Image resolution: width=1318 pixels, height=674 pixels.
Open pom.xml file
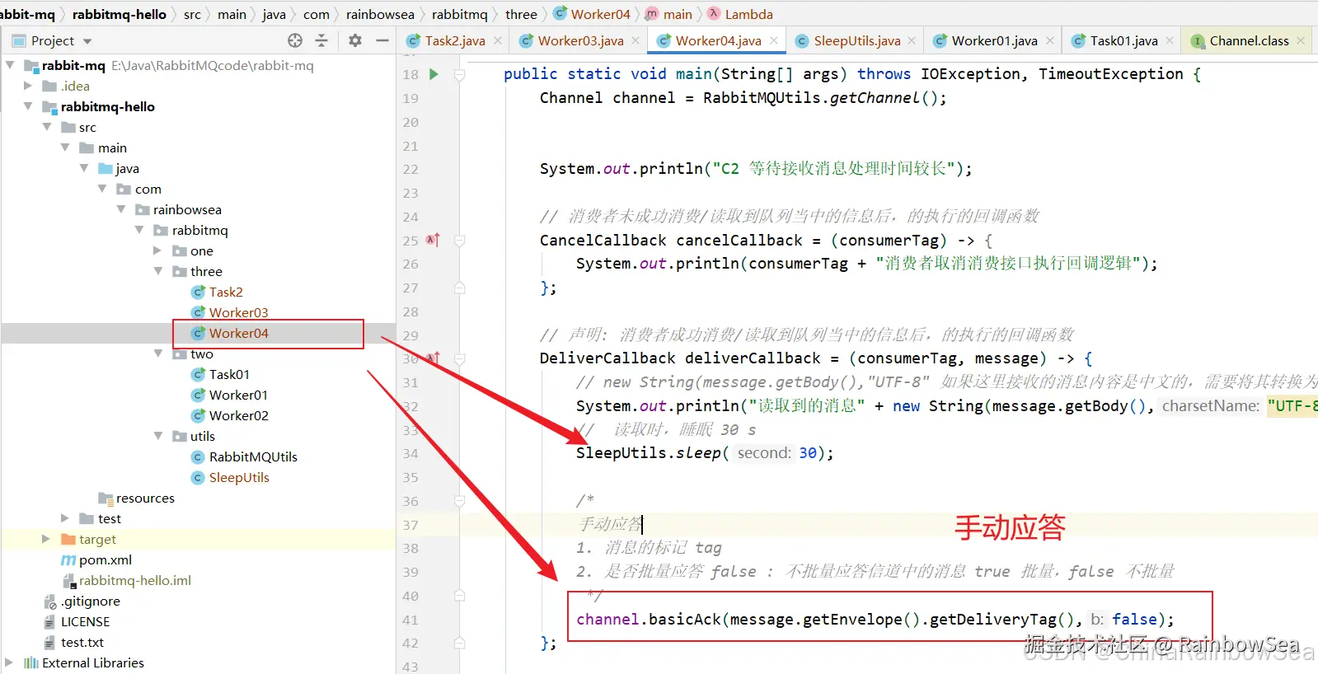click(106, 559)
